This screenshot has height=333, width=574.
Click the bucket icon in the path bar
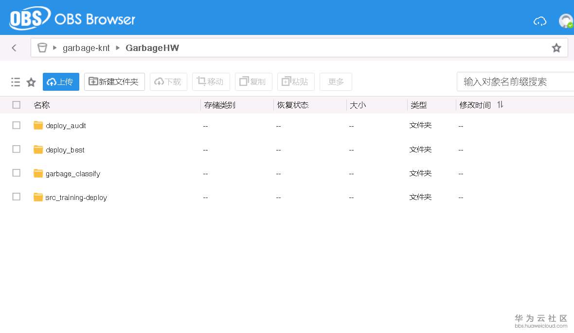pos(42,48)
